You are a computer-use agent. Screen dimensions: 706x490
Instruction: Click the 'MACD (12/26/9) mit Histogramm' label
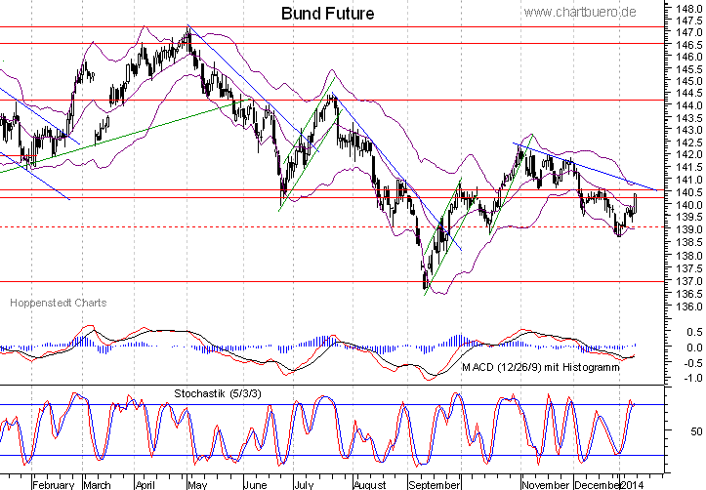click(x=541, y=367)
